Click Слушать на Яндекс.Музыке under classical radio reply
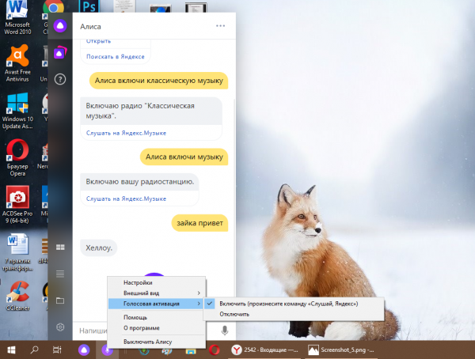This screenshot has width=475, height=359. tap(126, 133)
